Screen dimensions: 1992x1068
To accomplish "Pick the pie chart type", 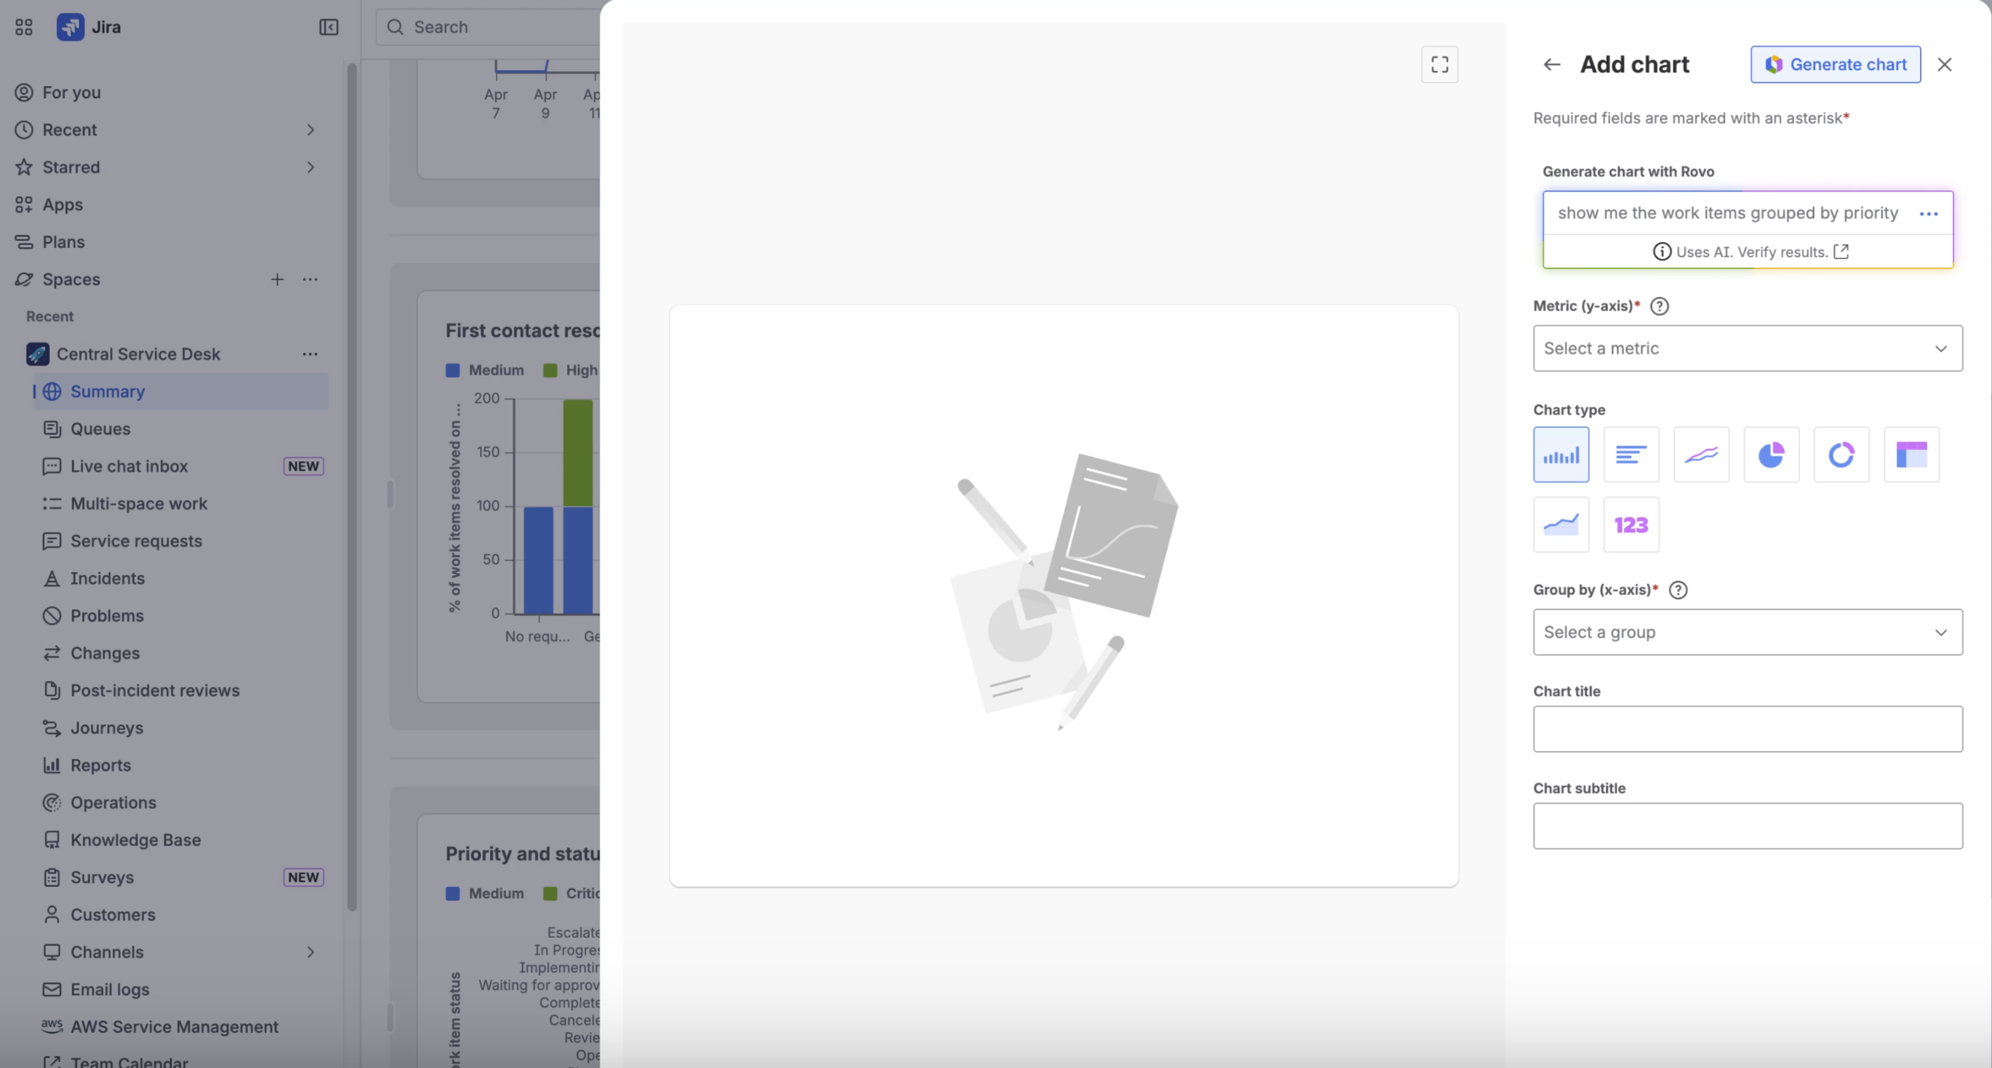I will click(x=1771, y=455).
